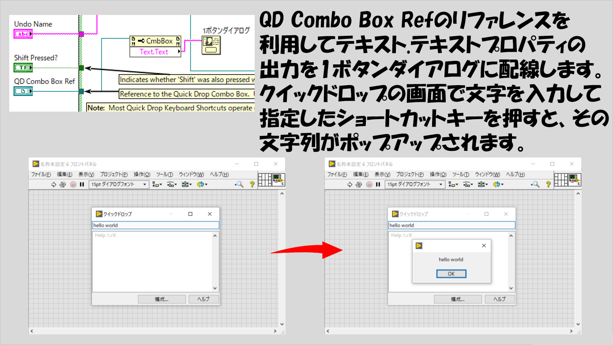
Task: Click Pause button in window with OK popup
Action: click(x=378, y=184)
